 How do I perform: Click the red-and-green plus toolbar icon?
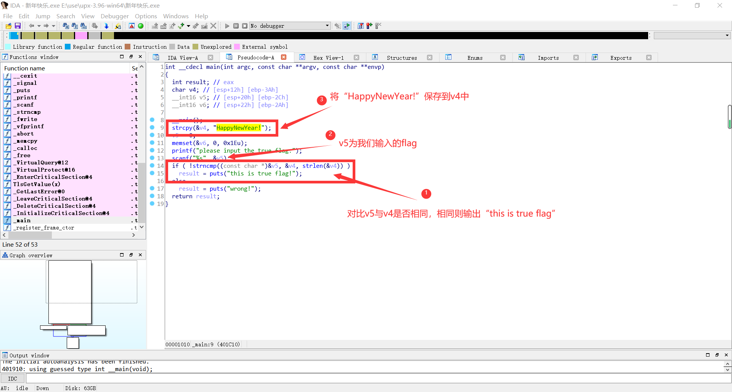(369, 26)
